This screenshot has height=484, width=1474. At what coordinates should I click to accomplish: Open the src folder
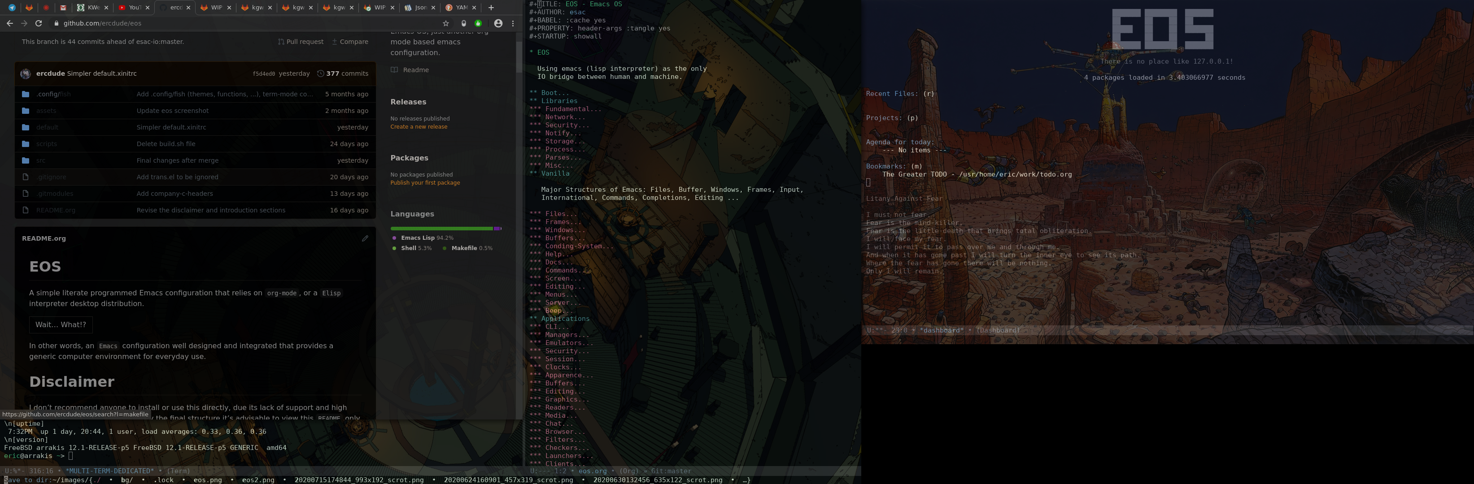coord(41,160)
